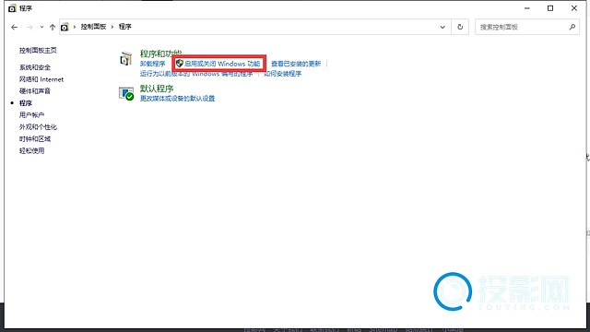This screenshot has width=590, height=332.
Task: Click the Back arrow in navigation bar
Action: [x=15, y=27]
